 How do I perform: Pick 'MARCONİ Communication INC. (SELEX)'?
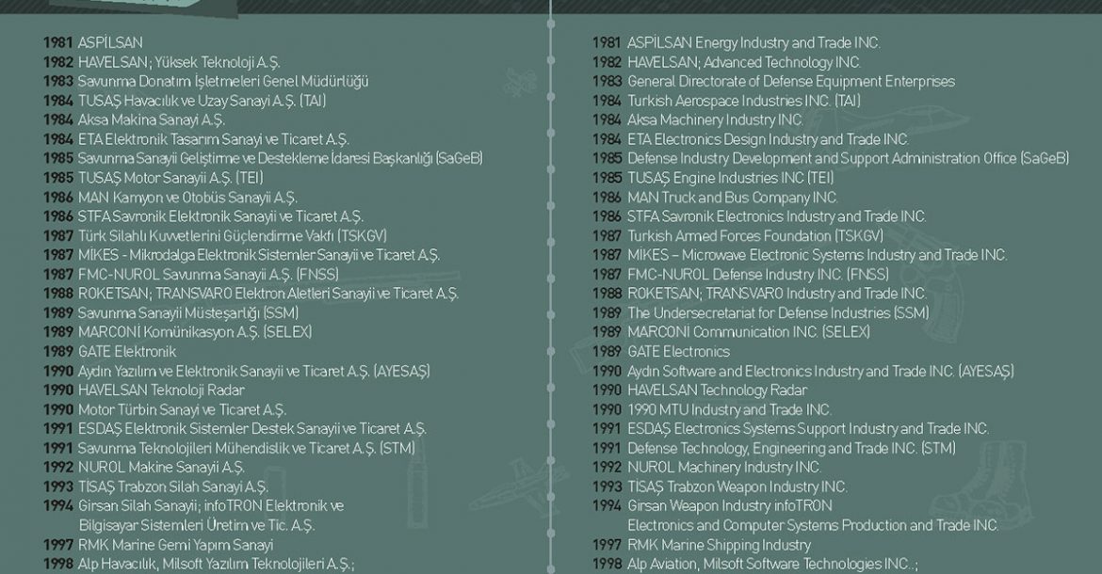coord(749,332)
